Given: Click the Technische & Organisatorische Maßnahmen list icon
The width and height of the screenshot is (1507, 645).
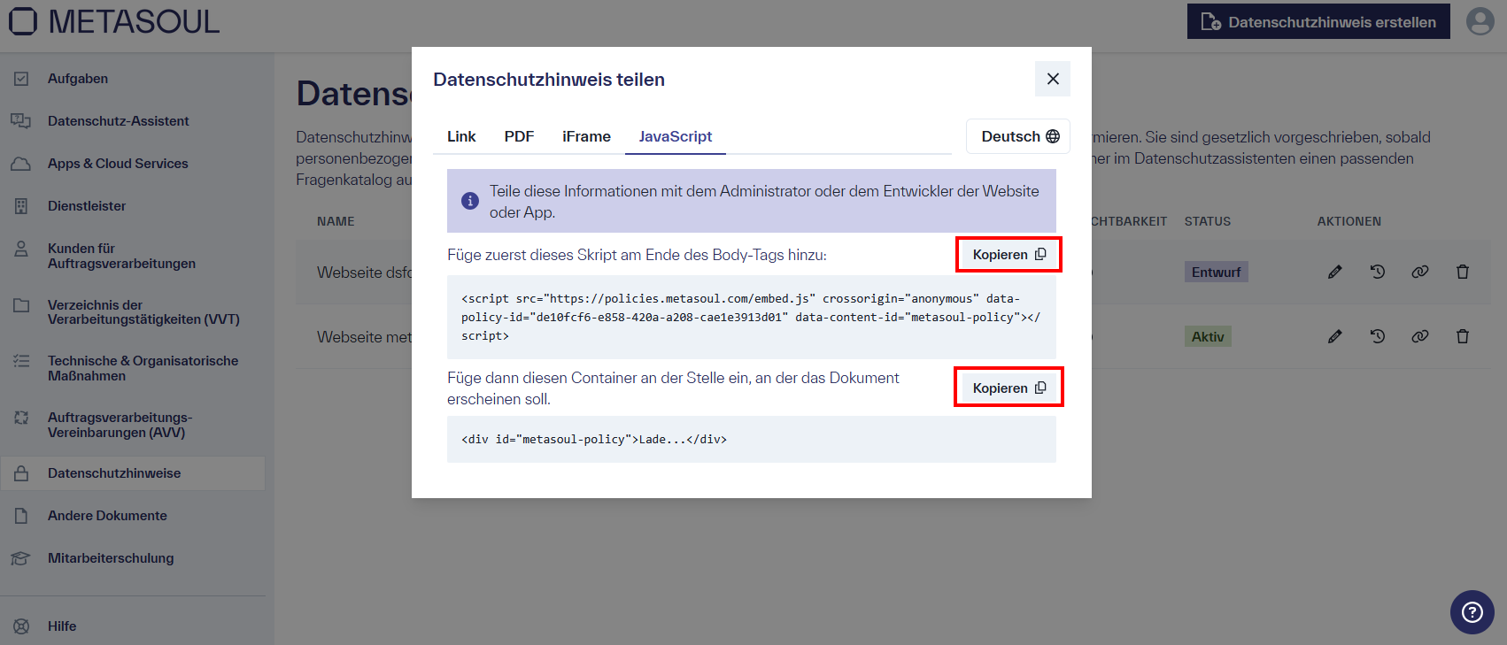Looking at the screenshot, I should tap(21, 361).
